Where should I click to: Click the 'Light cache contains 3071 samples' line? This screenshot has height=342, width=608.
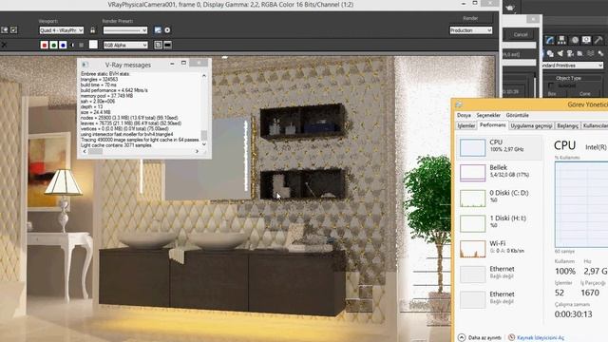tap(116, 145)
